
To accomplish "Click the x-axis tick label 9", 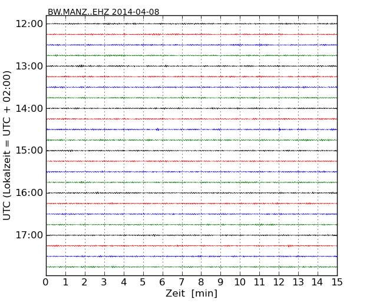I will click(x=220, y=282).
